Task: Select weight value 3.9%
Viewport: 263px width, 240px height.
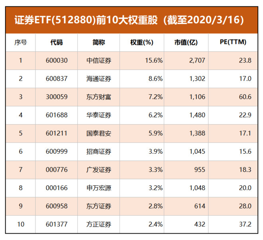Action: 155,151
